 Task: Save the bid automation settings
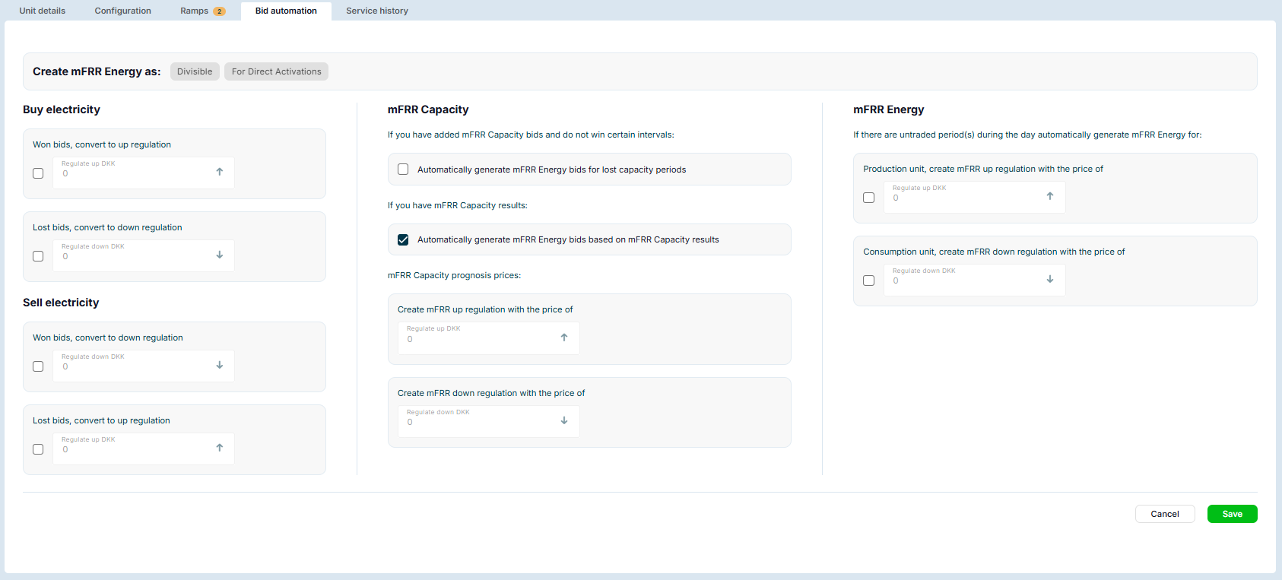point(1232,514)
